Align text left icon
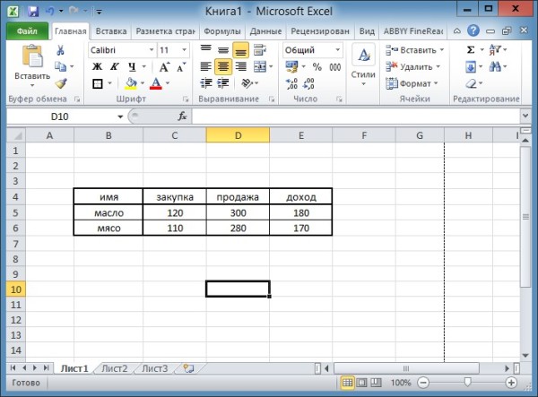The height and width of the screenshot is (397, 538). [206, 66]
